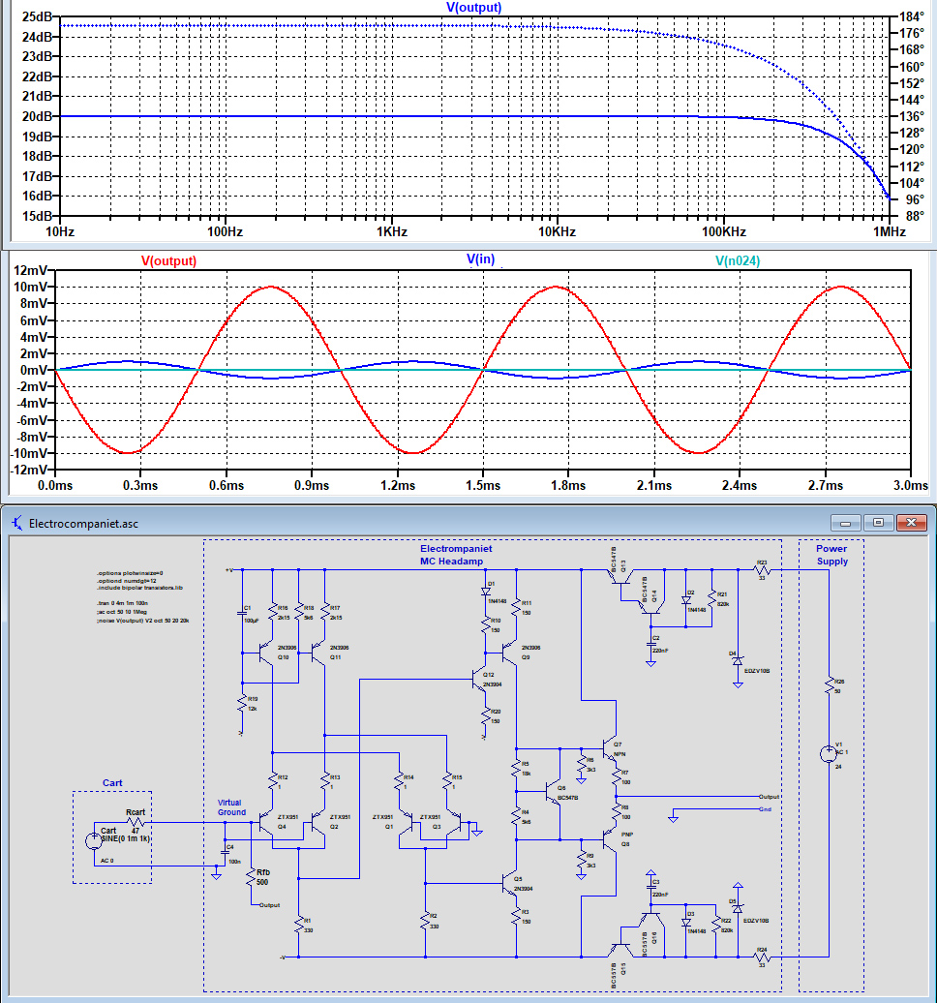Image resolution: width=937 pixels, height=1003 pixels.
Task: Select the C1 100µF capacitor
Action: [x=242, y=613]
